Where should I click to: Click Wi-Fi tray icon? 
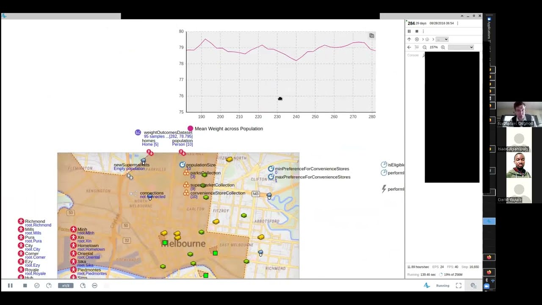[492, 280]
